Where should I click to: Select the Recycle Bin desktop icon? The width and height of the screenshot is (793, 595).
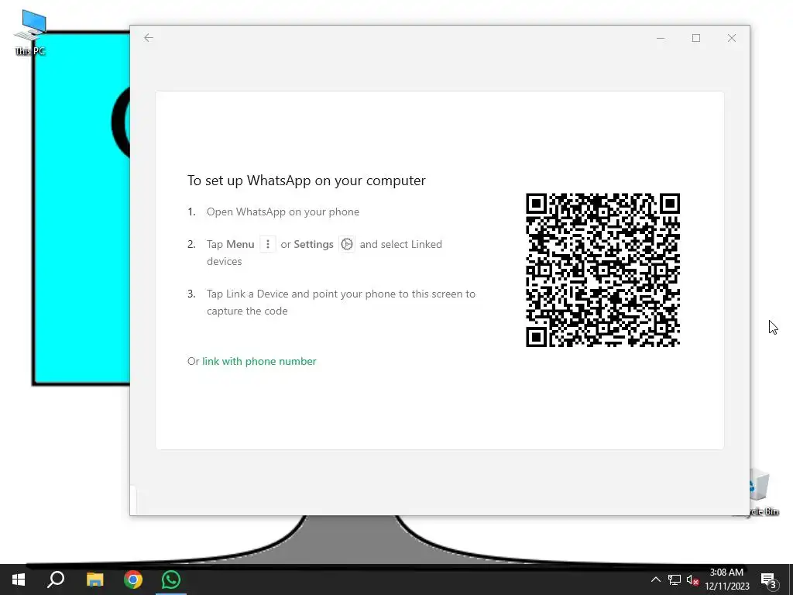pos(764,492)
